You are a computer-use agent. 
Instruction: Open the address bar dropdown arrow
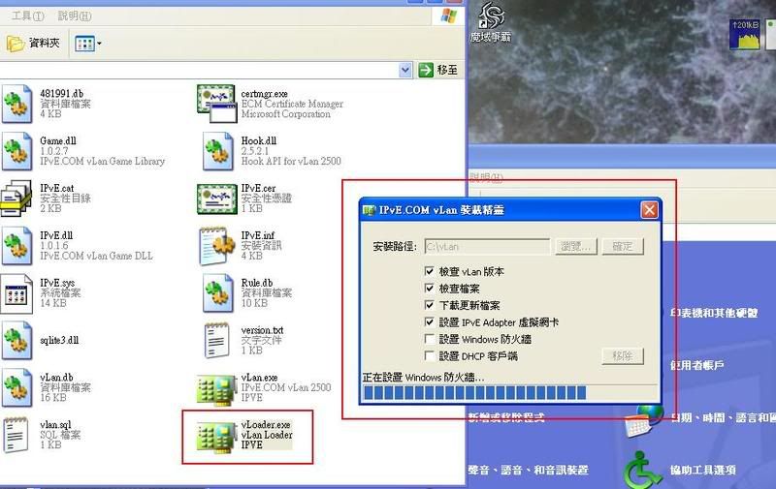tap(405, 70)
